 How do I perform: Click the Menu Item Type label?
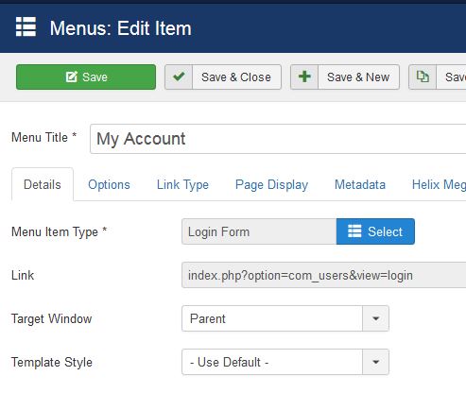60,232
